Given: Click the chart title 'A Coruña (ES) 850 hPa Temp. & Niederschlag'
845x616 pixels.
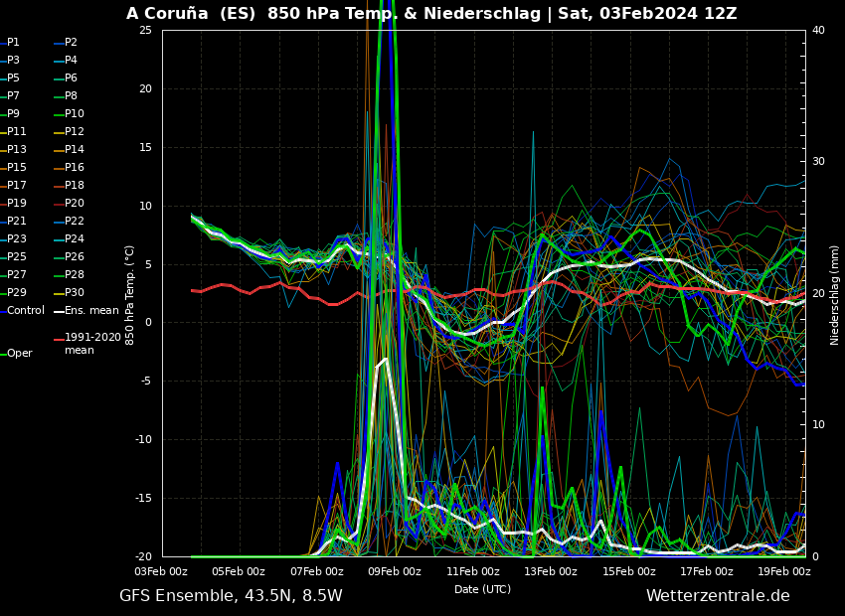Looking at the screenshot, I should click(333, 14).
